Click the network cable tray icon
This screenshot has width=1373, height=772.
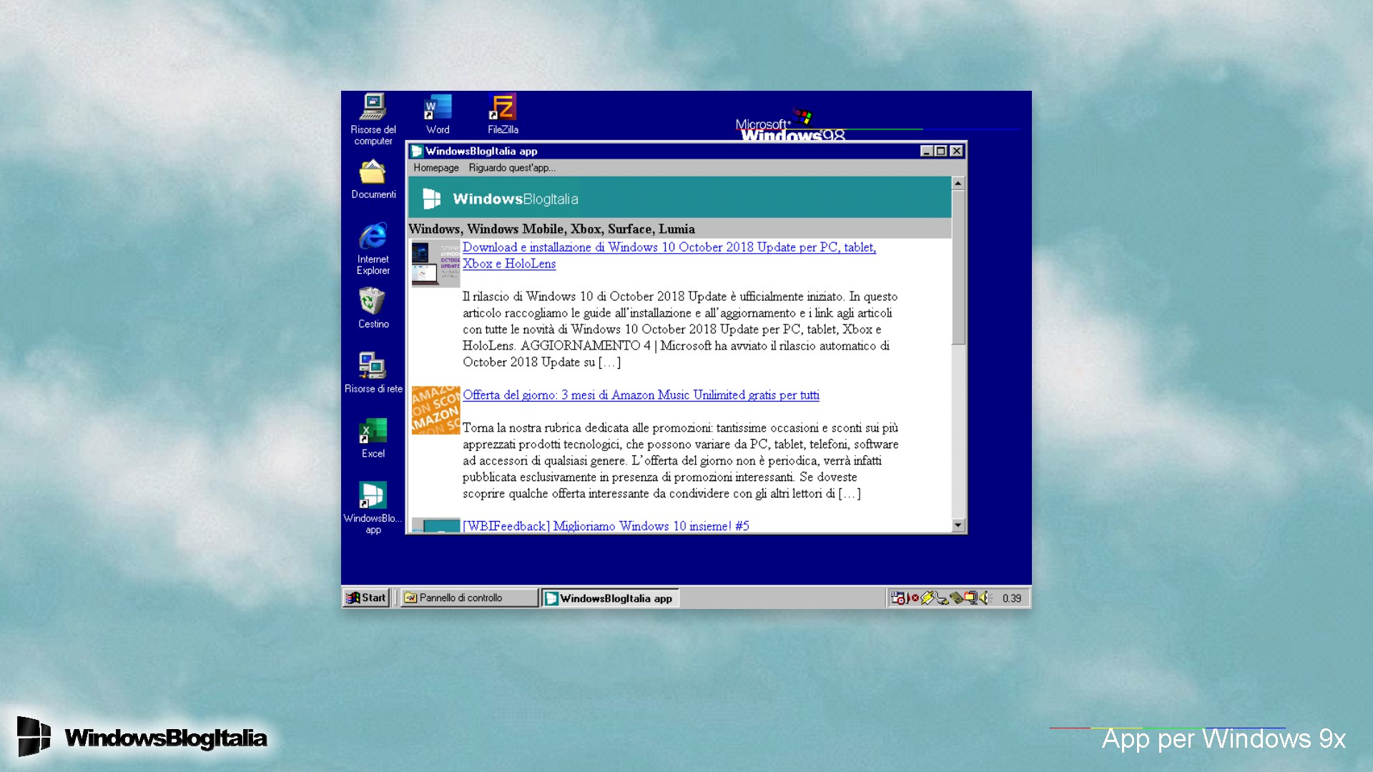(942, 598)
